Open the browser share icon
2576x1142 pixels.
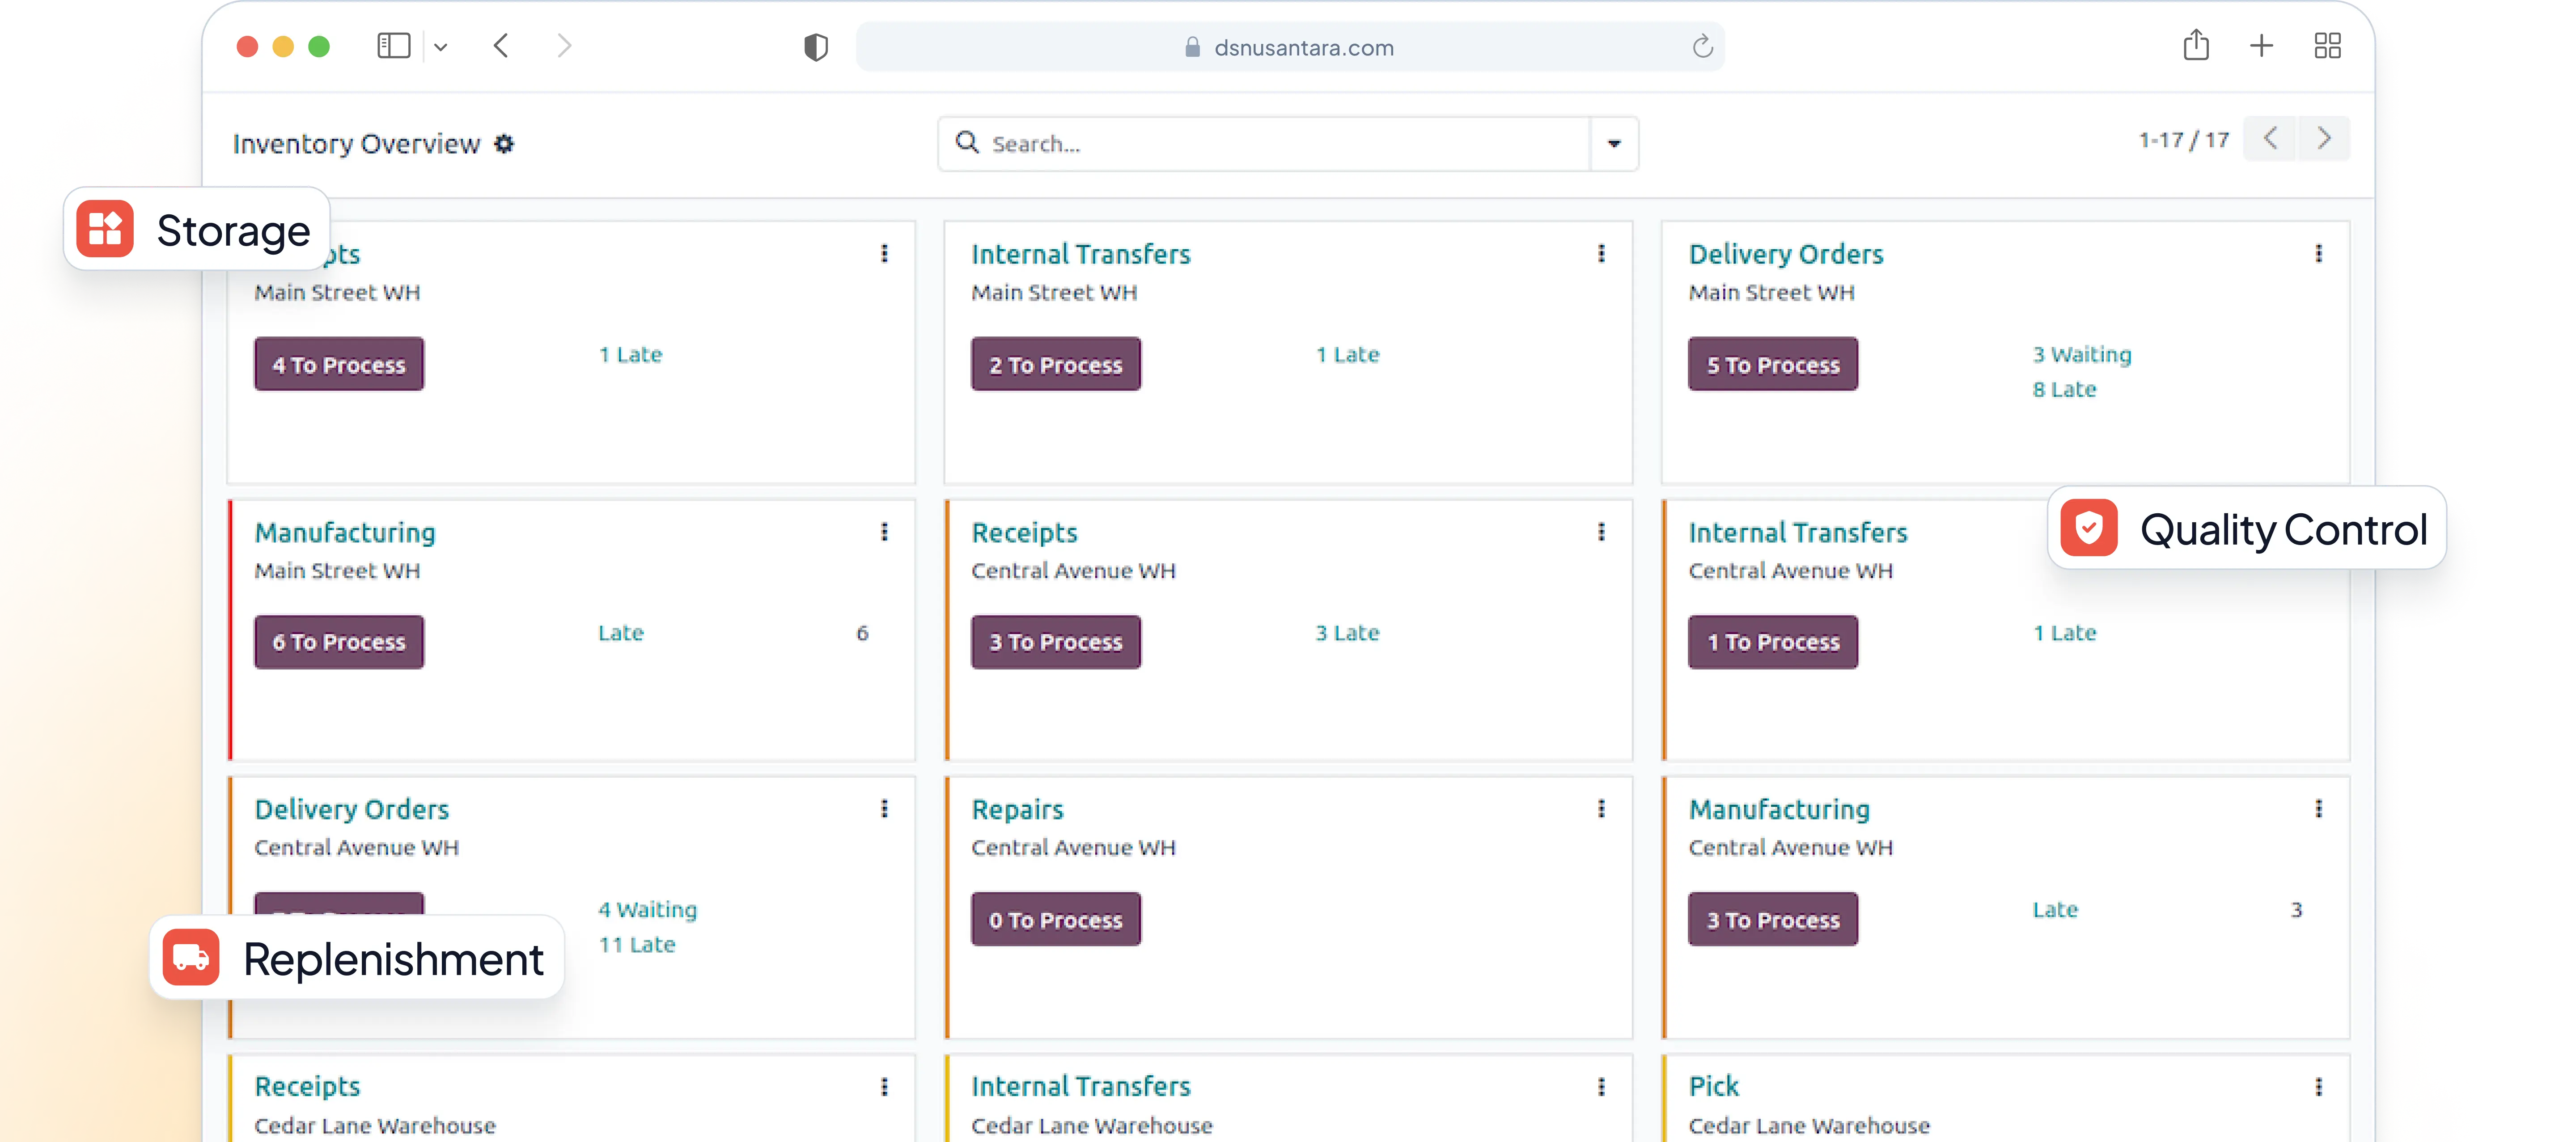coord(2196,45)
